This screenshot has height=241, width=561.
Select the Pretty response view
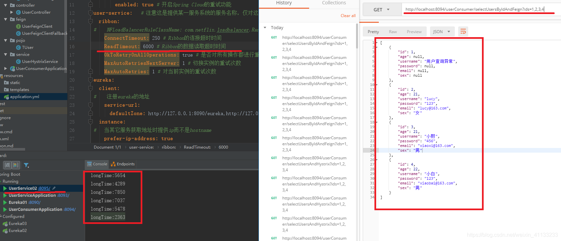click(373, 32)
